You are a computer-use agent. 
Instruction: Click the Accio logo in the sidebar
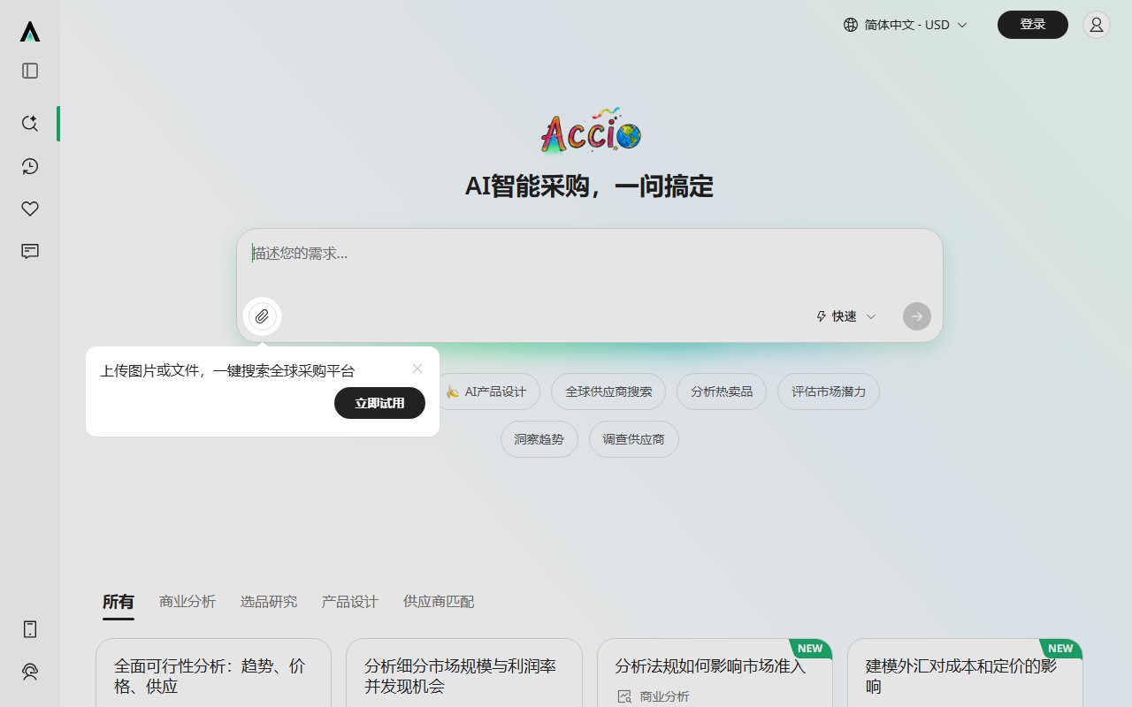(x=29, y=32)
